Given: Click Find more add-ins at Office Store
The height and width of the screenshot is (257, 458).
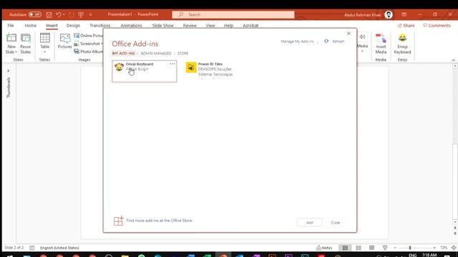Looking at the screenshot, I should tap(159, 221).
